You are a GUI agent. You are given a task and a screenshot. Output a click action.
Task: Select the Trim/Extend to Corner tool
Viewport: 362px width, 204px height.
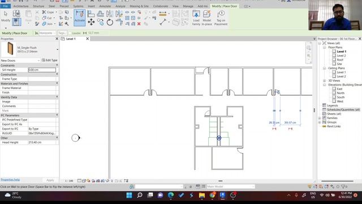pyautogui.click(x=119, y=22)
